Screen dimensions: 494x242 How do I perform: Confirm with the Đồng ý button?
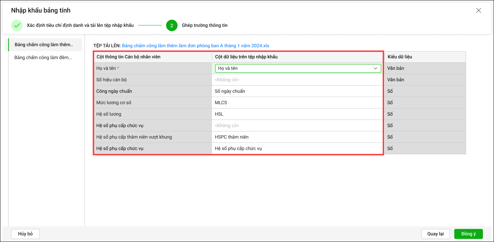(468, 234)
